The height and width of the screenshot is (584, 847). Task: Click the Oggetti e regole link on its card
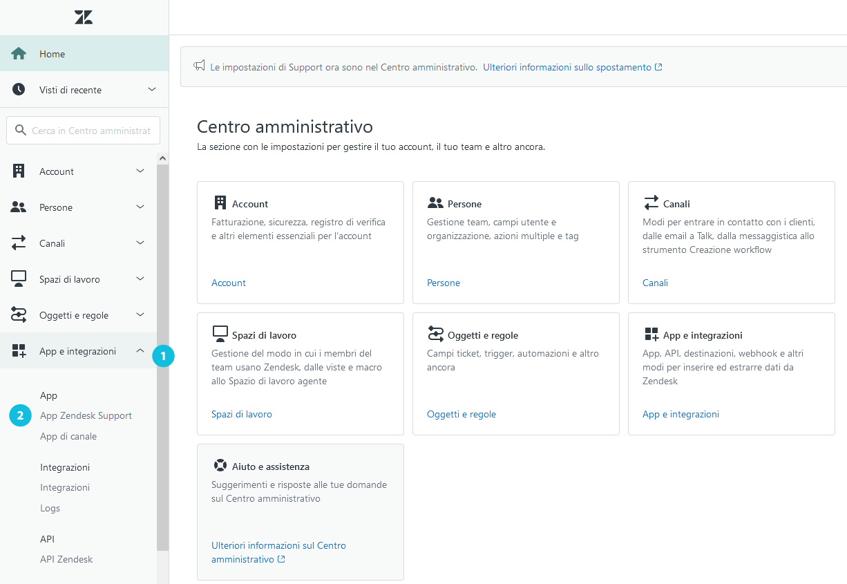[461, 414]
